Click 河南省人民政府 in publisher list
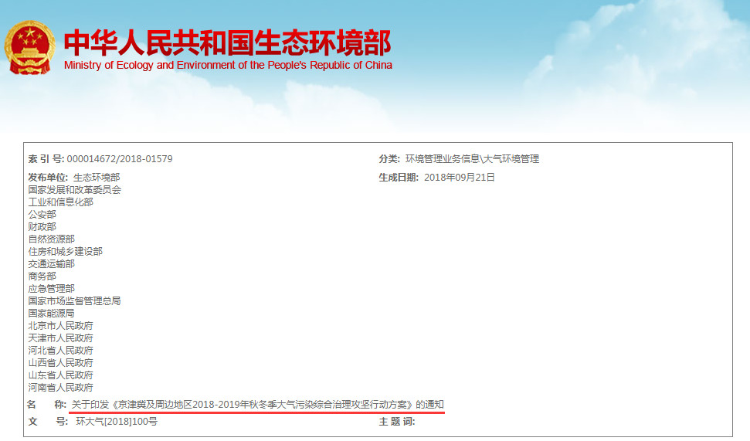The image size is (750, 441). coord(61,388)
